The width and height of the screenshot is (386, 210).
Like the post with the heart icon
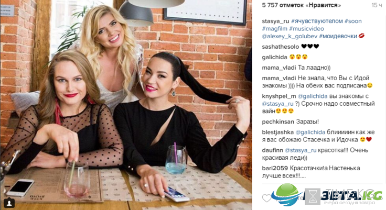267,198
